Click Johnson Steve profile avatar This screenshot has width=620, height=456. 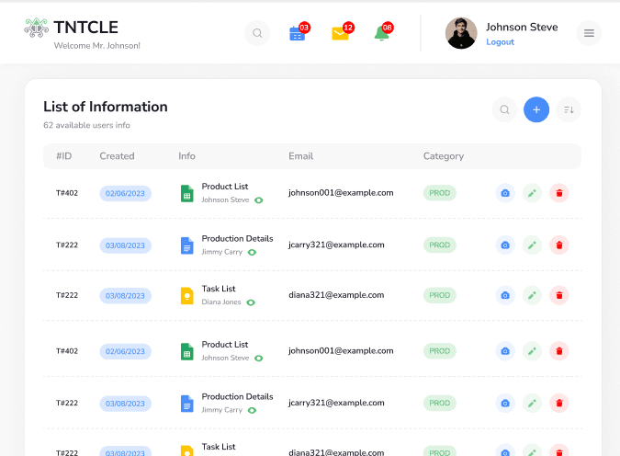coord(461,33)
